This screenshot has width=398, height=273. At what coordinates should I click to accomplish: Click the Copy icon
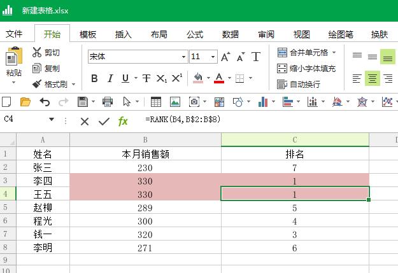pos(37,68)
